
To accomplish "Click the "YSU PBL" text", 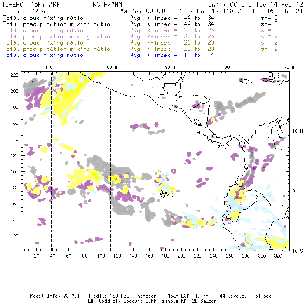I will 119,296.
